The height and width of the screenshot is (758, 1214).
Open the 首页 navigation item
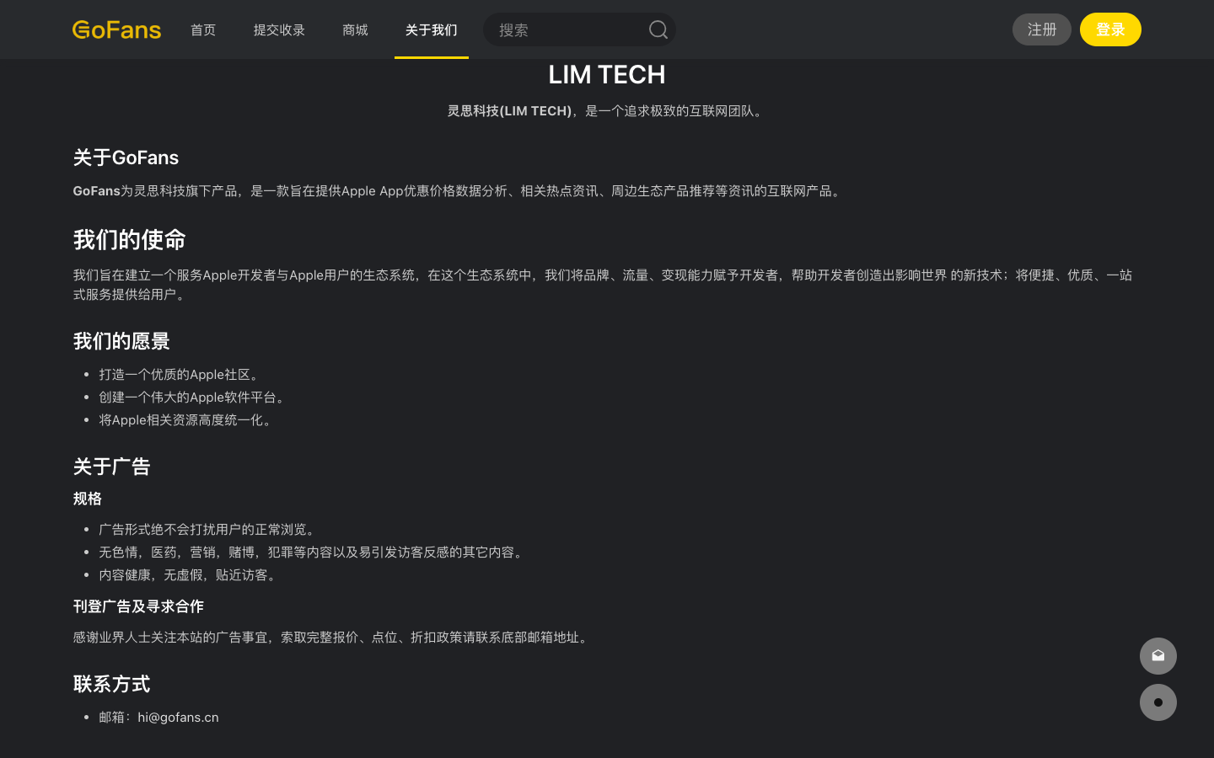pos(203,29)
